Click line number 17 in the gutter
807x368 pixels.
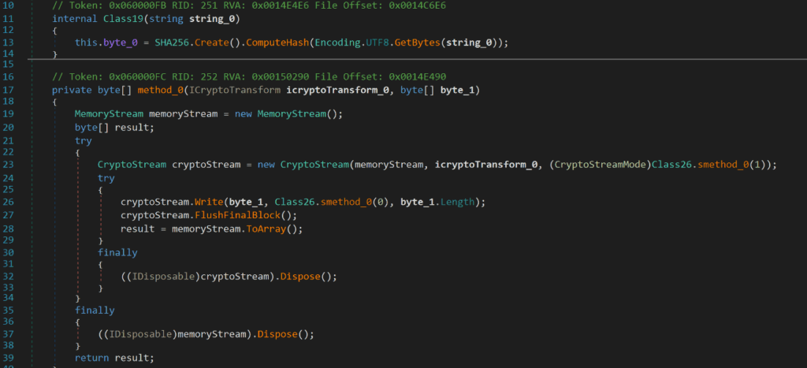[8, 90]
